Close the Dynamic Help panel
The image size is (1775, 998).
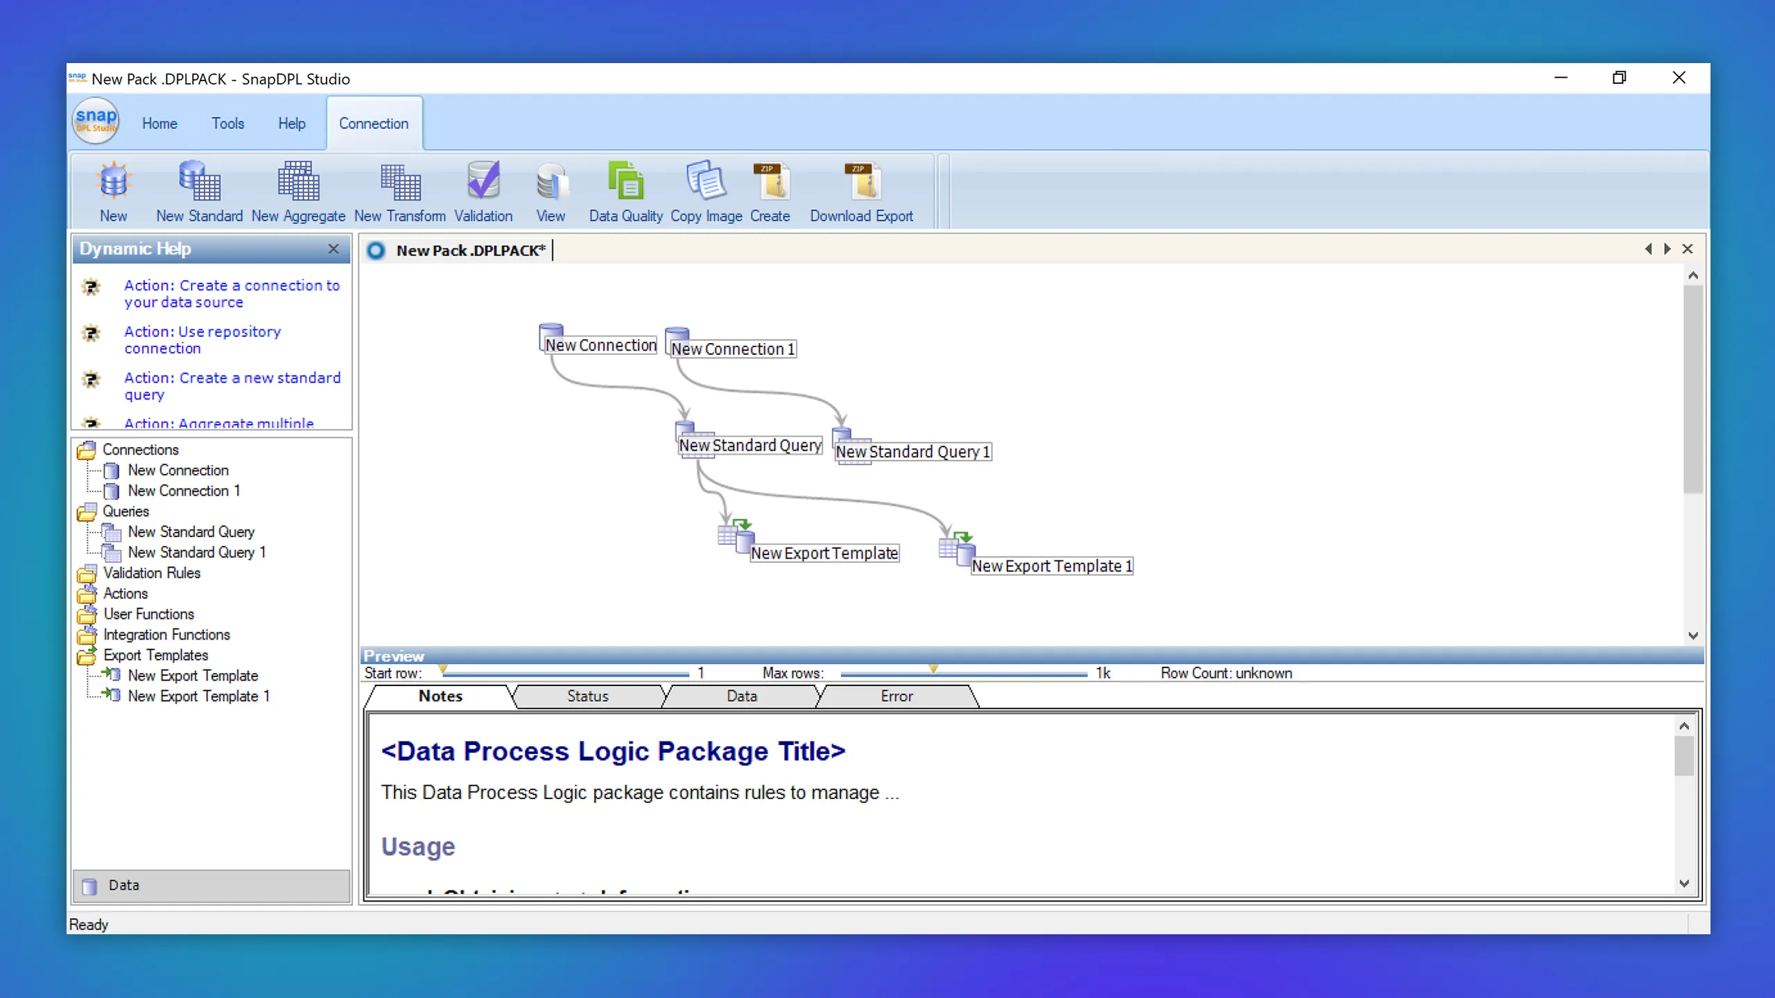334,249
